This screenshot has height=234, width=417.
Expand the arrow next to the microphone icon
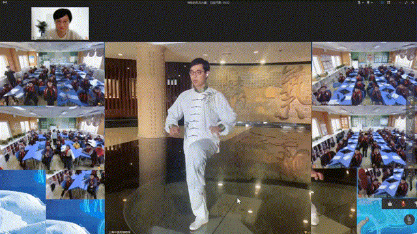[x=363, y=3]
